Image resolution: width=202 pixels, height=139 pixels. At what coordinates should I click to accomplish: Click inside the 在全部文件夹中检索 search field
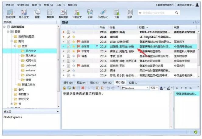pyautogui.click(x=158, y=13)
